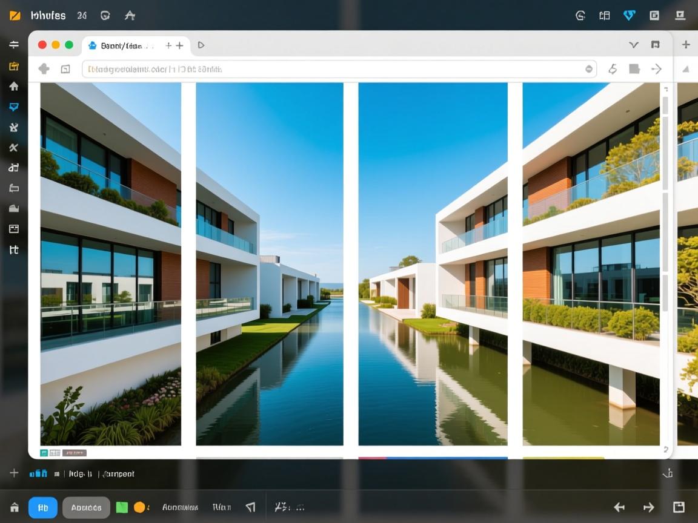Toggle the blue pill button in bottom bar
This screenshot has height=523, width=698.
click(x=43, y=507)
